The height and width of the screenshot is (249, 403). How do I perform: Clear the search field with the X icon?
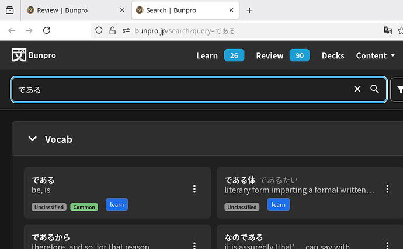357,89
